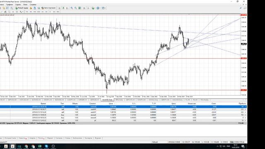Viewport: 265px width, 149px height.
Task: Click the gold coins MetaQuotes icon
Action: 31,8
